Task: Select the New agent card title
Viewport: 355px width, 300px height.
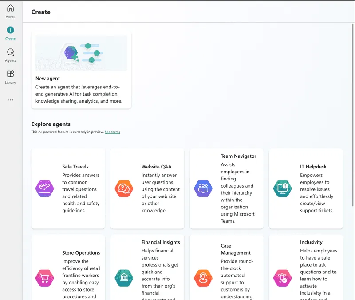Action: [47, 79]
